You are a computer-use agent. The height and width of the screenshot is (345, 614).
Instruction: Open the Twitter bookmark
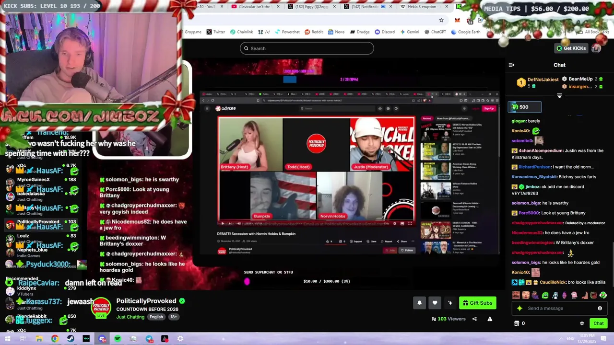pos(215,32)
